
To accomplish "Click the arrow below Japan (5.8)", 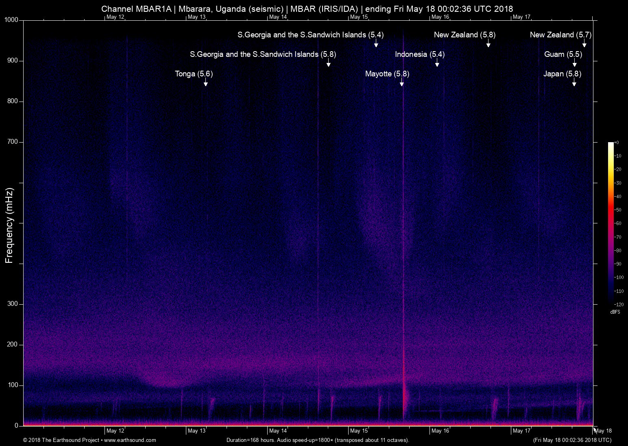I will point(574,82).
